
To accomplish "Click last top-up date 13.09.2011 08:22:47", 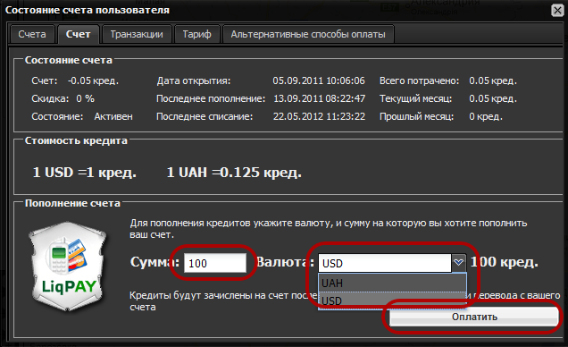I will (x=319, y=98).
